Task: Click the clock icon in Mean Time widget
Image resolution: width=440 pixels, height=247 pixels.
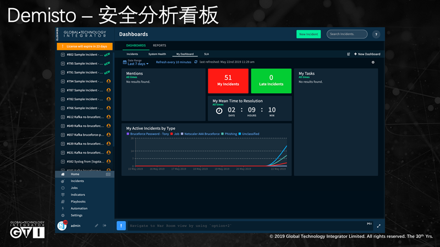Action: 219,111
